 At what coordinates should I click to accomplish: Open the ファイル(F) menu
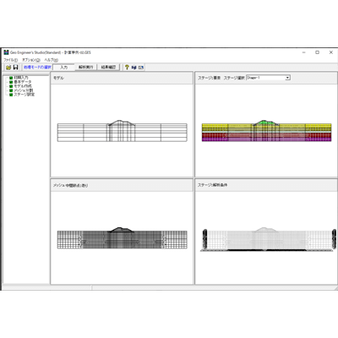(x=10, y=60)
